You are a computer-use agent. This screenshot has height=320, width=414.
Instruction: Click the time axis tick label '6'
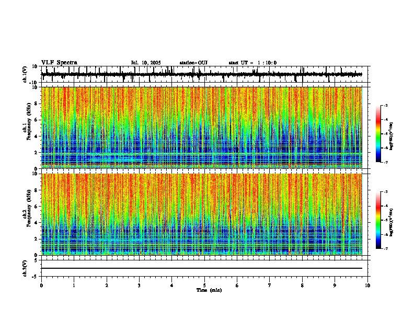pos(237,285)
